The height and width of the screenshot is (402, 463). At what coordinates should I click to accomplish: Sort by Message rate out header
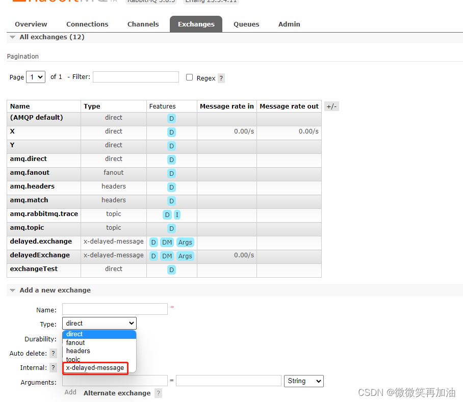pyautogui.click(x=289, y=106)
